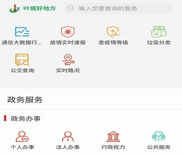This screenshot has width=182, height=155.
Task: Tap the 叶城好地方 title text
Action: click(40, 8)
